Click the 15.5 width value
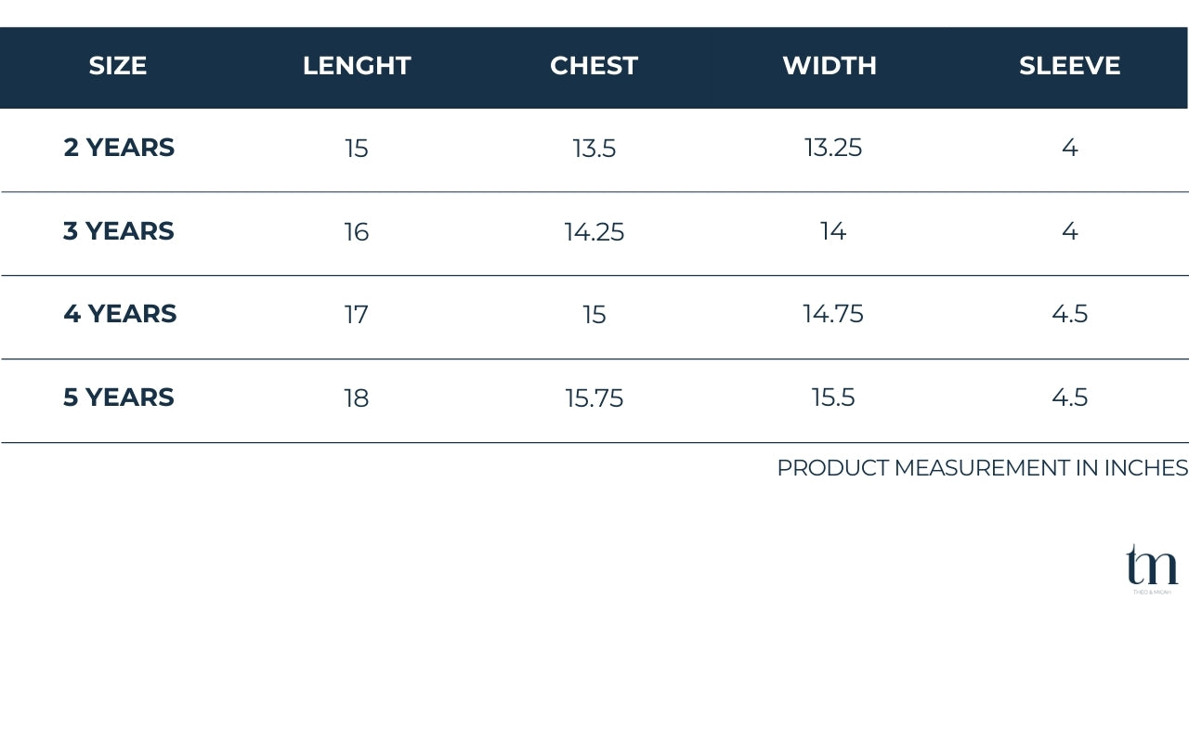 (x=833, y=398)
